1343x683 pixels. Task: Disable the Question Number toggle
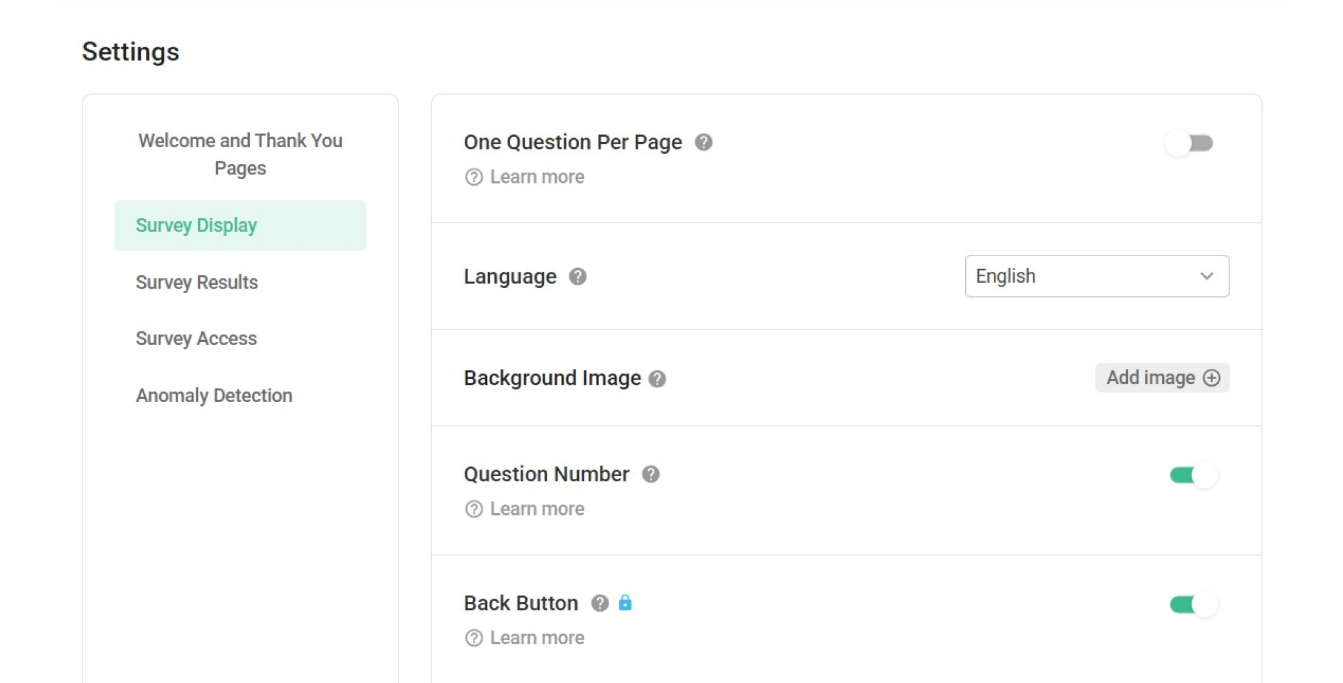(1193, 475)
